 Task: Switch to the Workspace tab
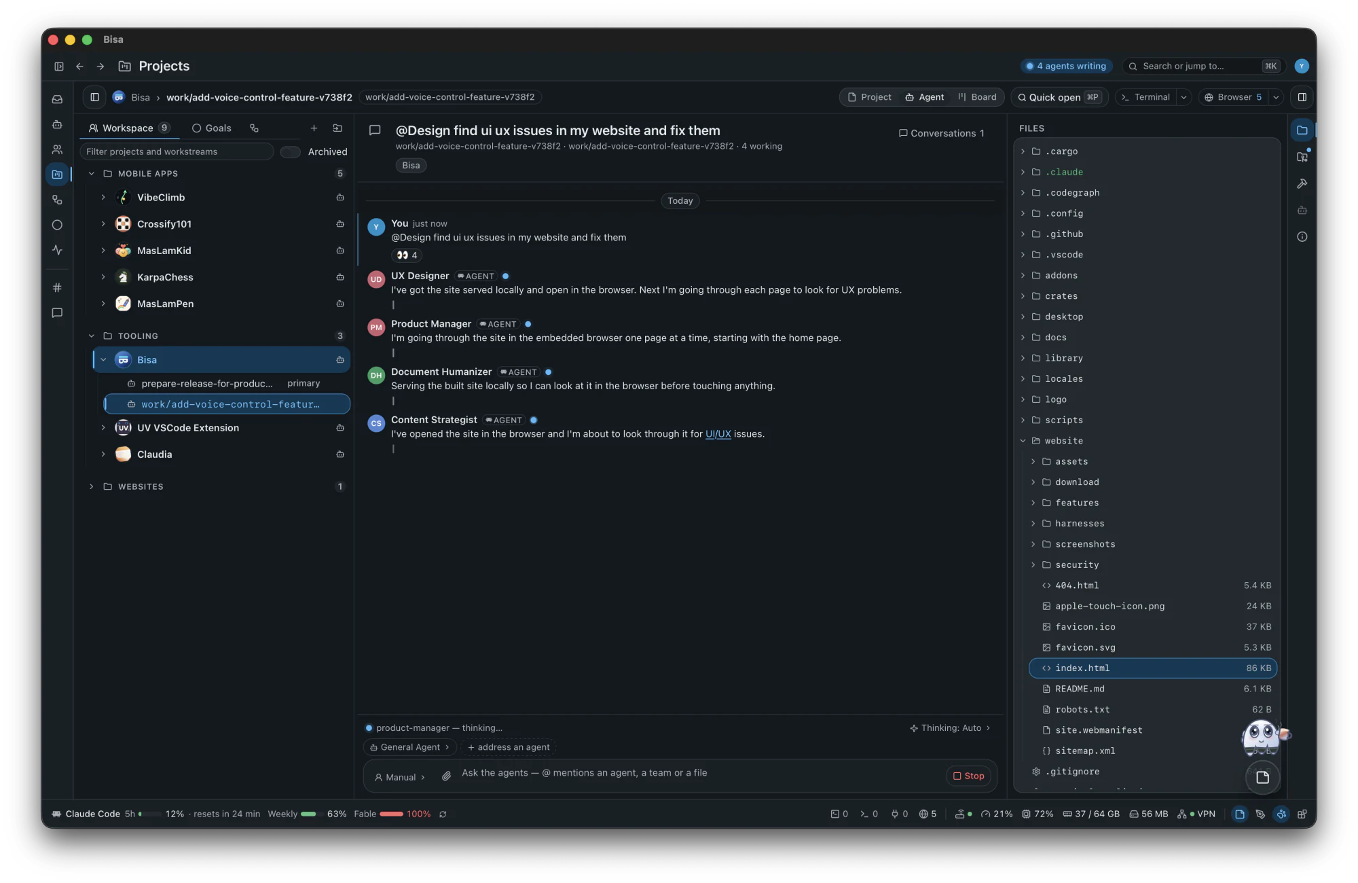128,128
